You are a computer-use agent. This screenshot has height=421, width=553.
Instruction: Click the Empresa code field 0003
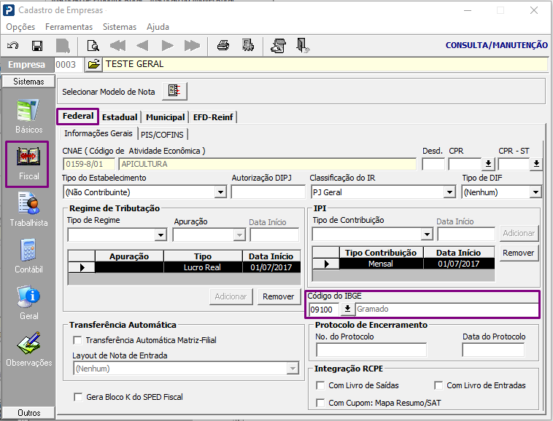pos(69,65)
